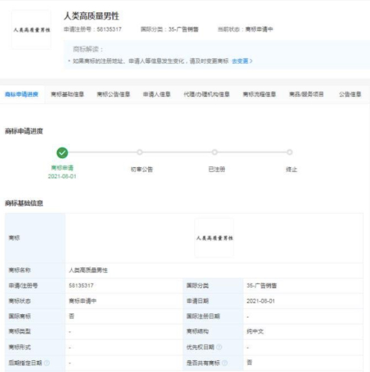Click the trademark logo thumbnail in header
The height and width of the screenshot is (372, 370).
32,30
